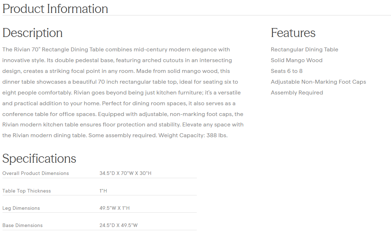Click the Description section heading
The width and height of the screenshot is (391, 236).
coord(32,33)
